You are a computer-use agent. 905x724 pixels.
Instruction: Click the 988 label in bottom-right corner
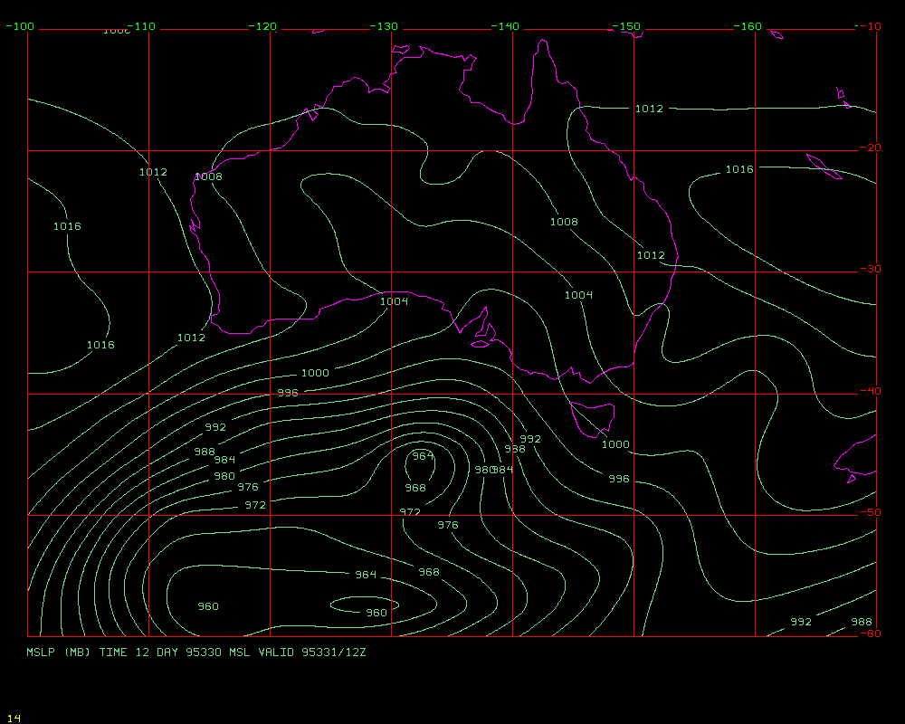tap(861, 622)
